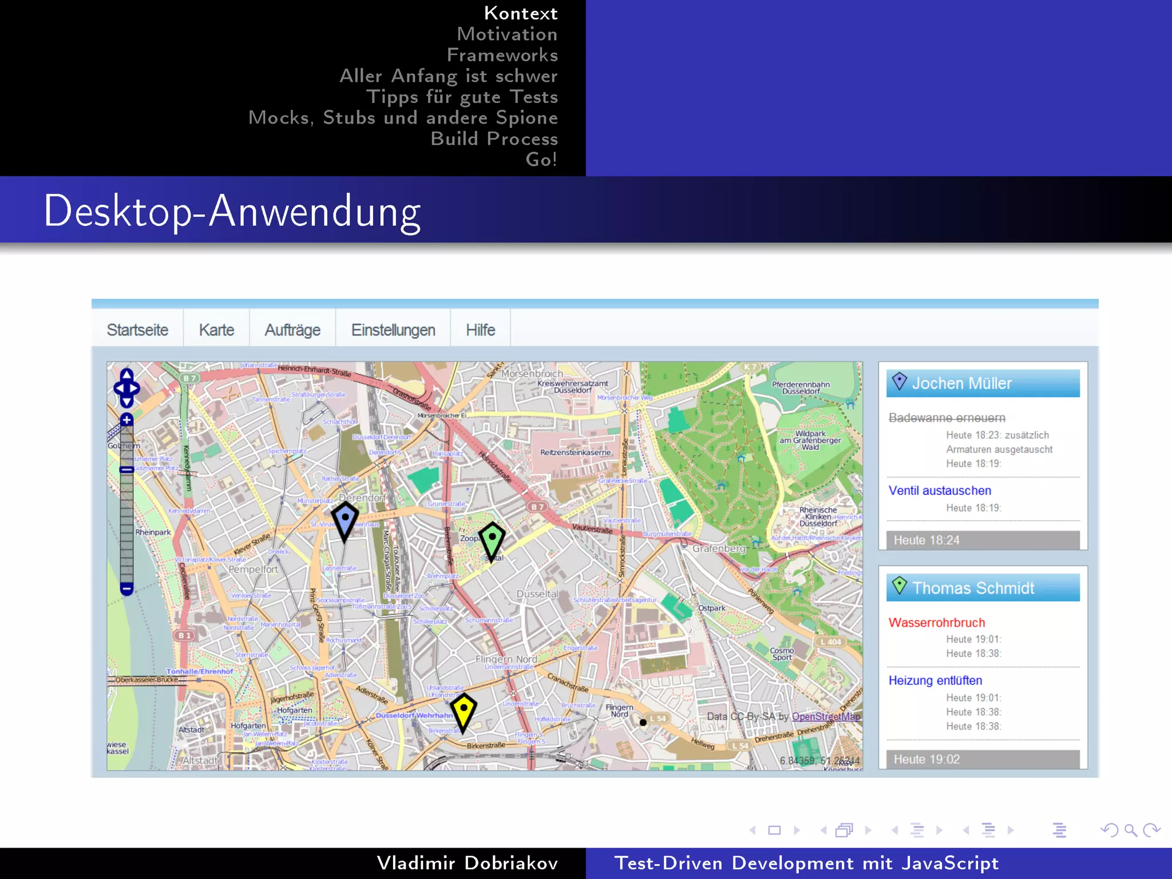This screenshot has width=1172, height=879.
Task: Open the Aufträge tab
Action: [292, 330]
